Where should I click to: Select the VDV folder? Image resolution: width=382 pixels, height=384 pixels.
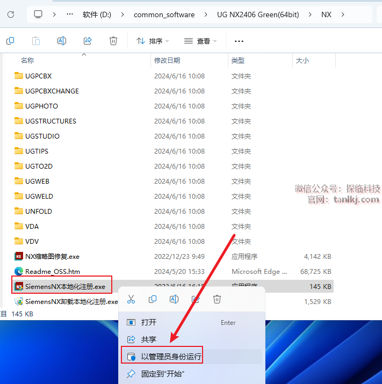(26, 241)
